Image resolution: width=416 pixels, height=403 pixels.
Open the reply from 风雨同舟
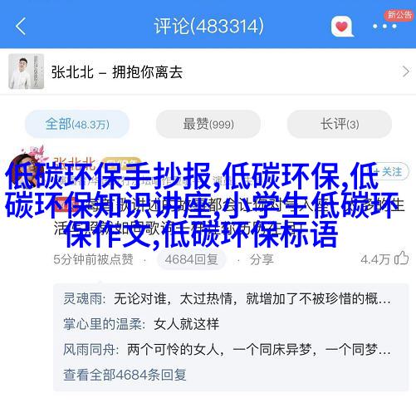[x=227, y=350]
